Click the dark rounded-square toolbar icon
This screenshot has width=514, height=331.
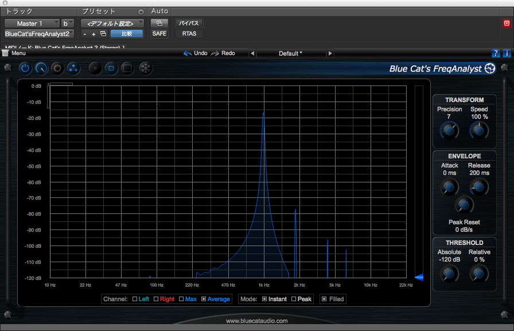pos(127,68)
